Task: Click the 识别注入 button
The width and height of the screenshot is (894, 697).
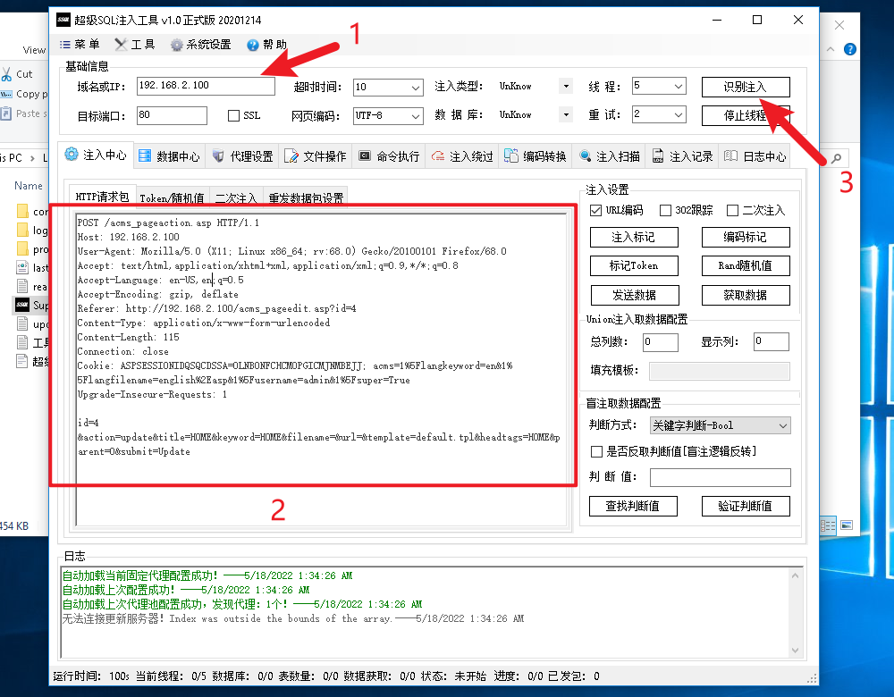Action: coord(745,87)
